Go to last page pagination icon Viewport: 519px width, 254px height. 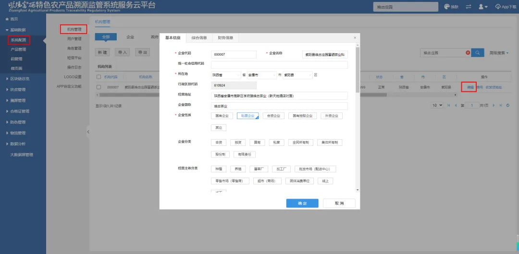coord(501,105)
